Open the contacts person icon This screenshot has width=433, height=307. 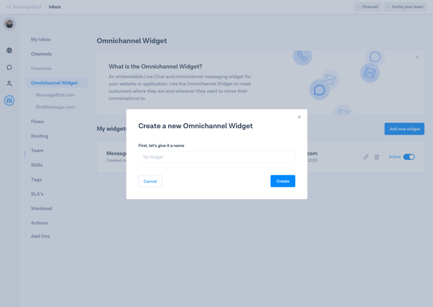[x=9, y=84]
